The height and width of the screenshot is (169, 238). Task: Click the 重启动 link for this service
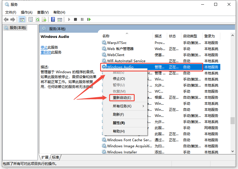pyautogui.click(x=46, y=52)
